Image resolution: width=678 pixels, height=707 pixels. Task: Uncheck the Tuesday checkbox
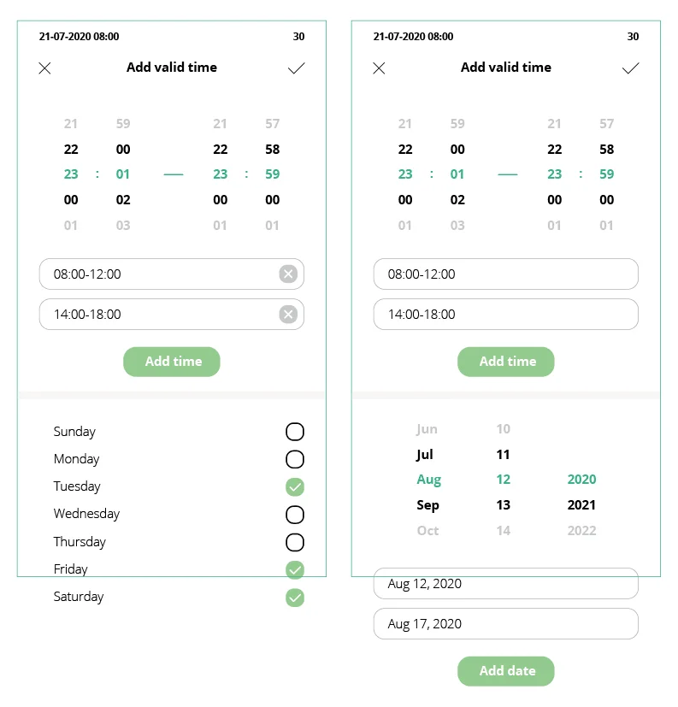click(295, 487)
